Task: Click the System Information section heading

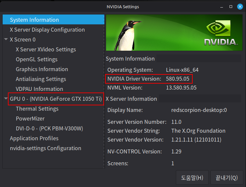Action: (x=130, y=59)
